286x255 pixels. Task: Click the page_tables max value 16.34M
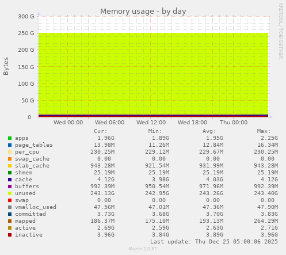[x=268, y=145]
